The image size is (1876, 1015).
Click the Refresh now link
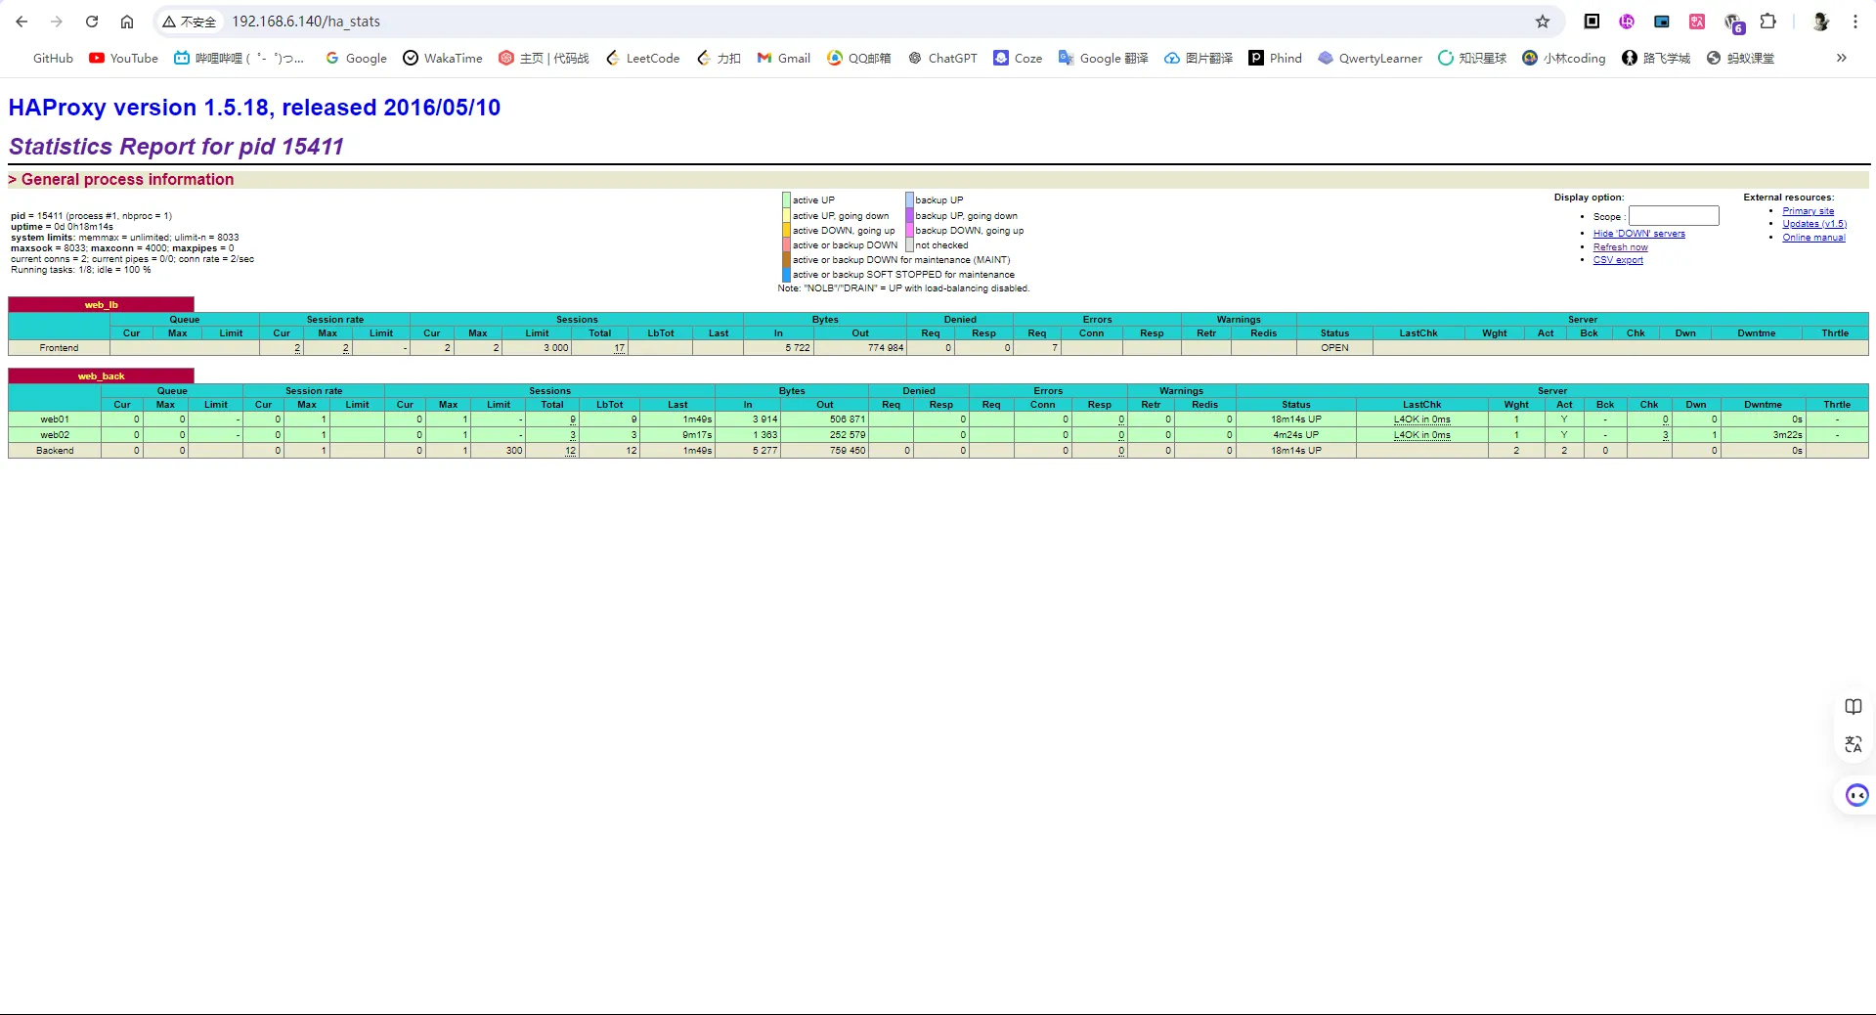[1620, 247]
